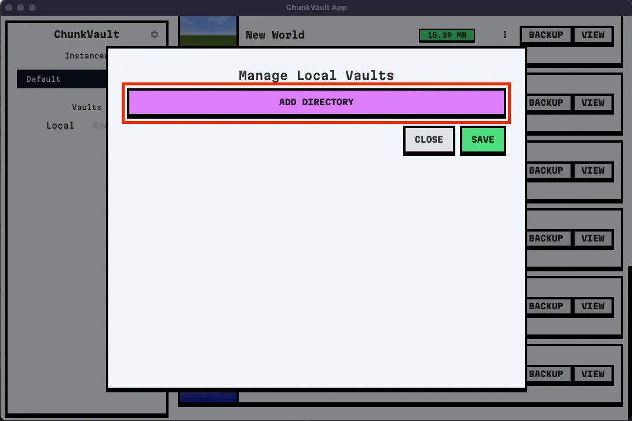The height and width of the screenshot is (421, 632).
Task: Open ChunkVault settings via the gear icon
Action: click(x=154, y=34)
